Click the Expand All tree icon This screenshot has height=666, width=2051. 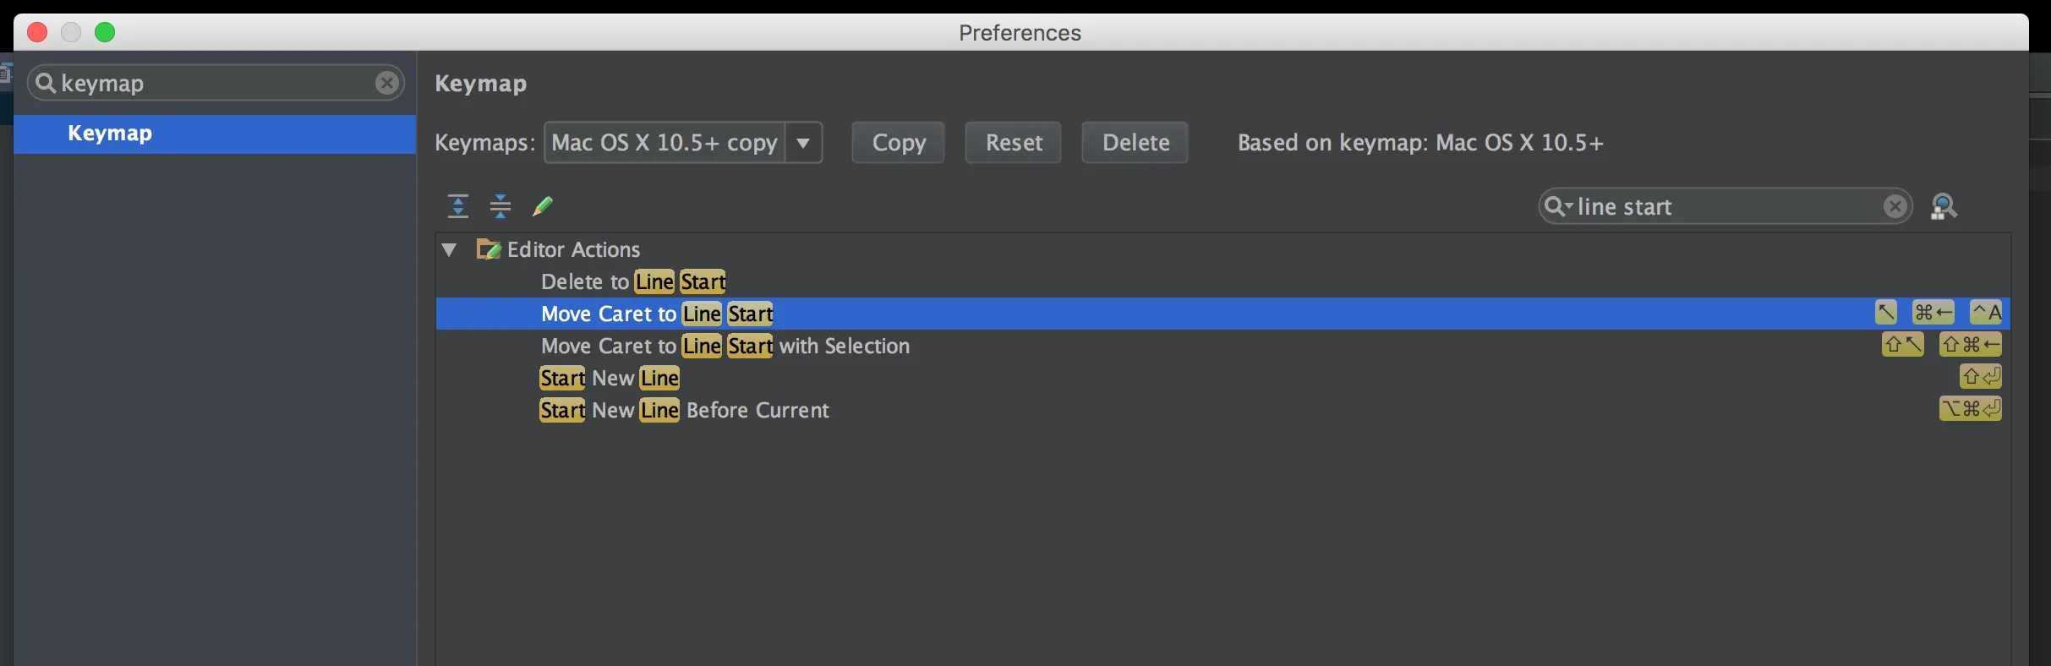pos(457,206)
